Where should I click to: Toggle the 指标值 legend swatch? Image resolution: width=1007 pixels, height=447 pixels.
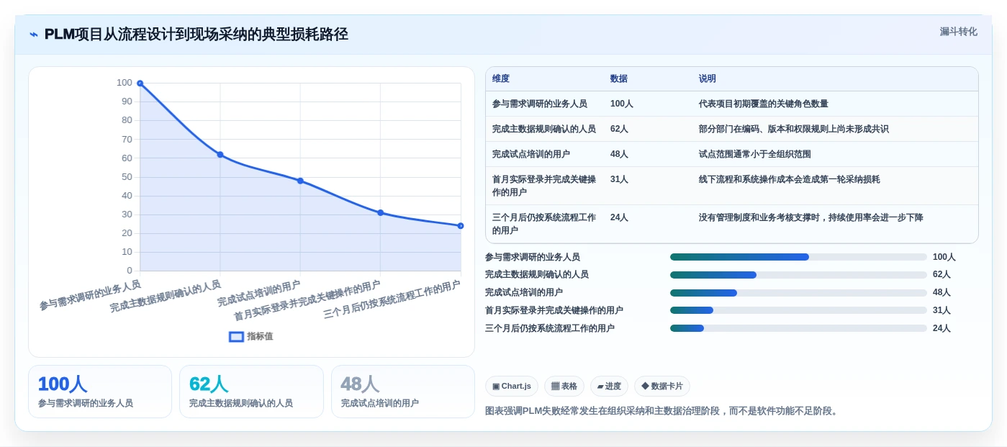[x=236, y=336]
